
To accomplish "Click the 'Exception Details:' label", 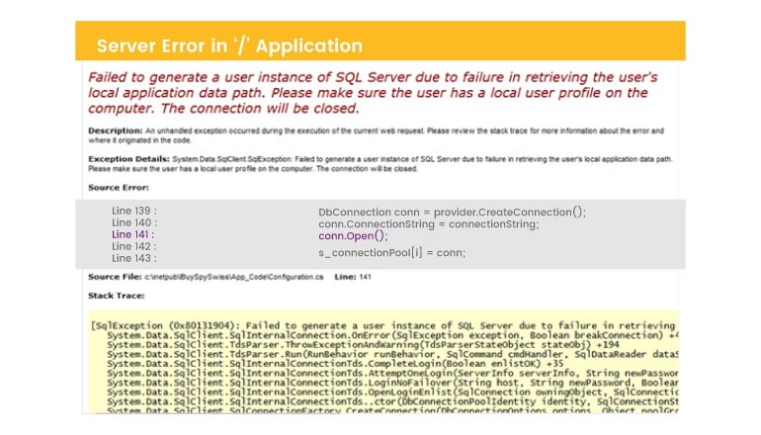I will coord(128,159).
